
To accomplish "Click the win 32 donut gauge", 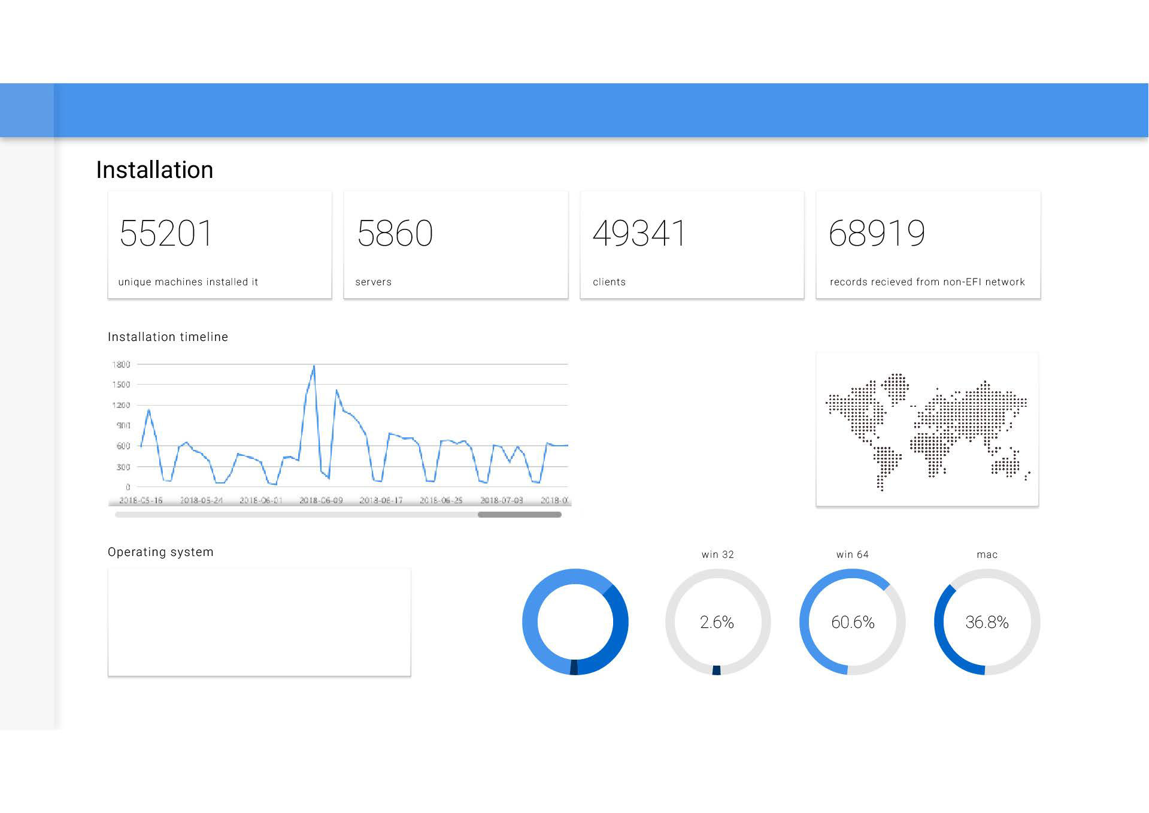I will coord(717,622).
